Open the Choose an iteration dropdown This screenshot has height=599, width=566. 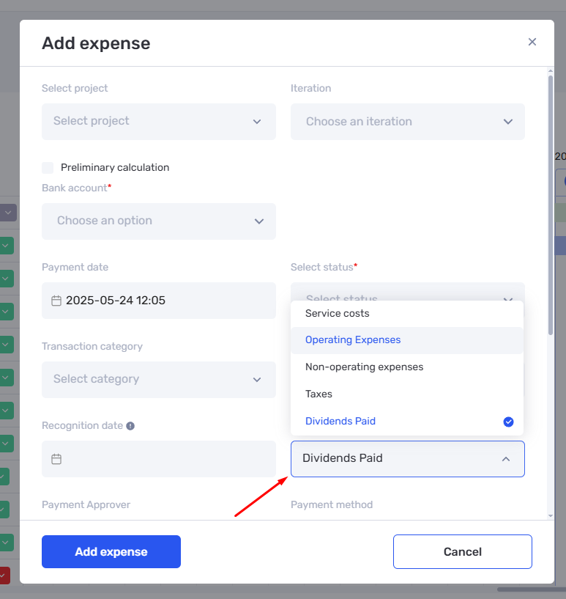pos(407,122)
